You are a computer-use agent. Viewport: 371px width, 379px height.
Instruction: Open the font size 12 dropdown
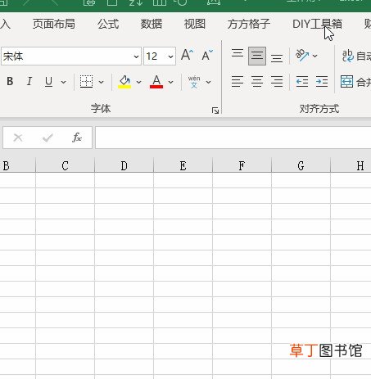tap(170, 56)
